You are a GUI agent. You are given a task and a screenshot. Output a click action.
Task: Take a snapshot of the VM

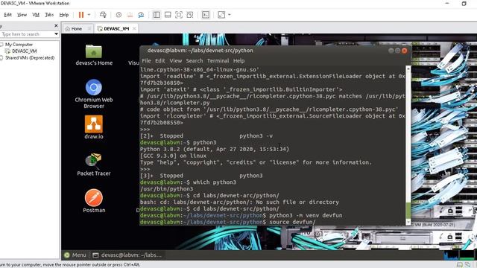119,15
